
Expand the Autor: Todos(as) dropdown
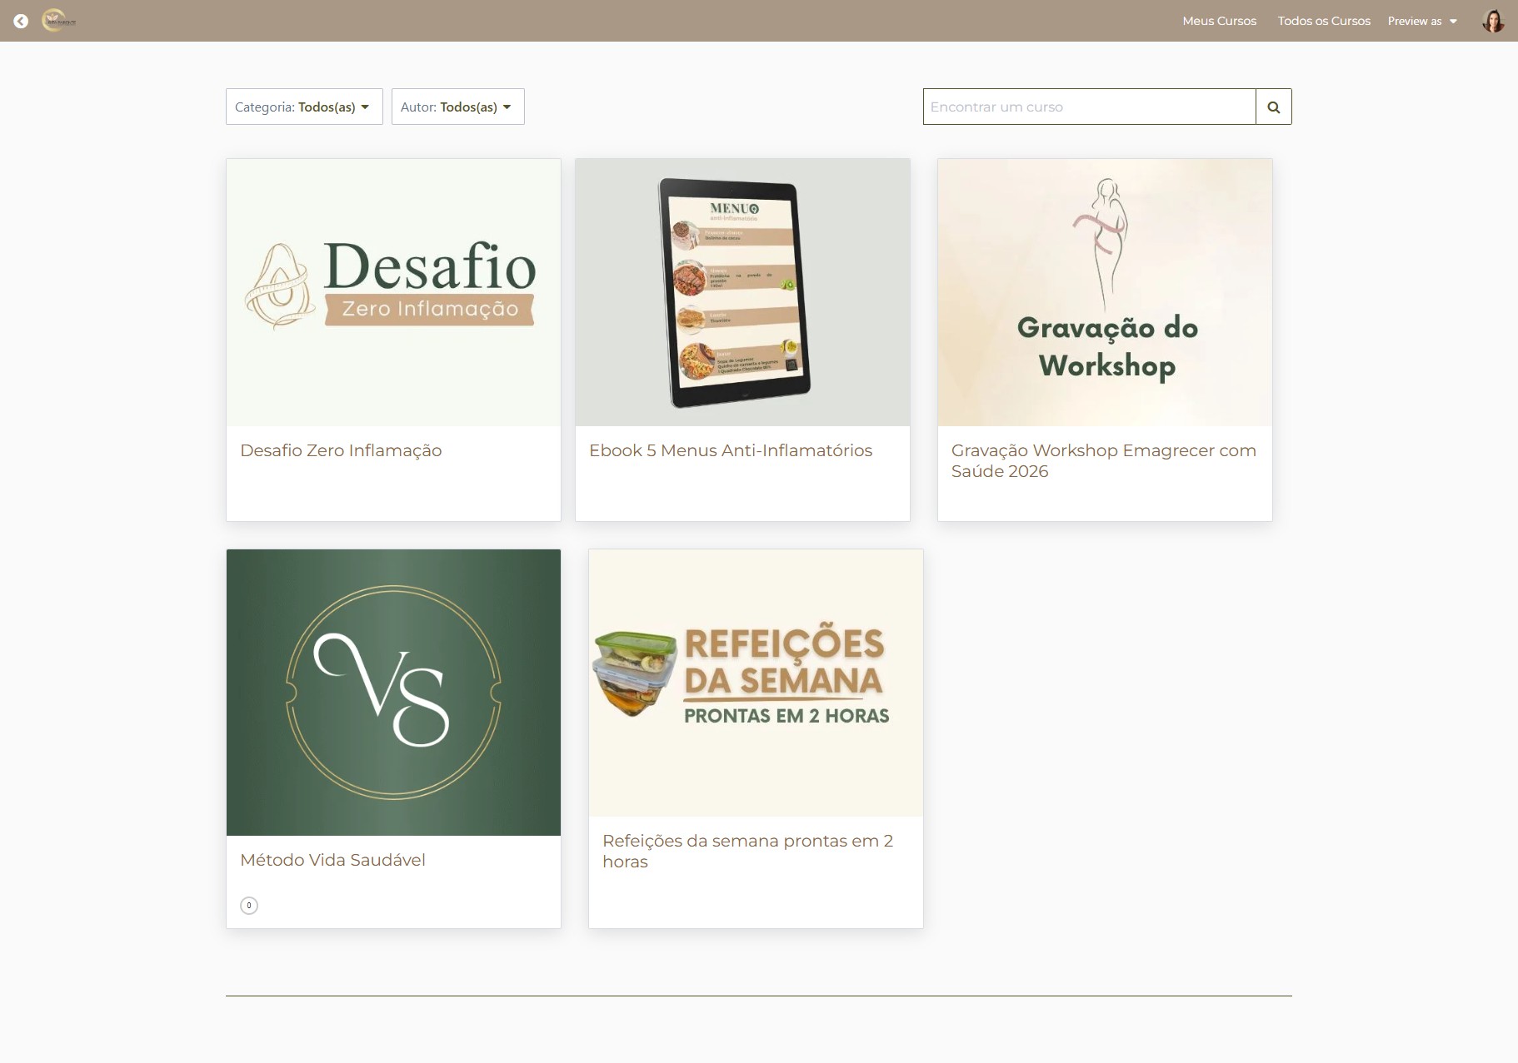(x=457, y=106)
